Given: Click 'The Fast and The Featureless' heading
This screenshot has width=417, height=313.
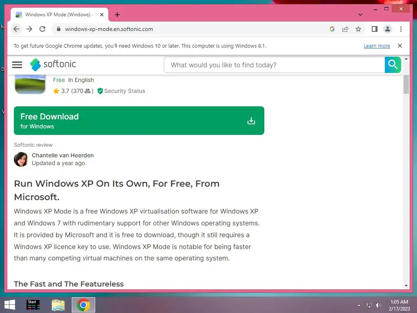Looking at the screenshot, I should 68,284.
